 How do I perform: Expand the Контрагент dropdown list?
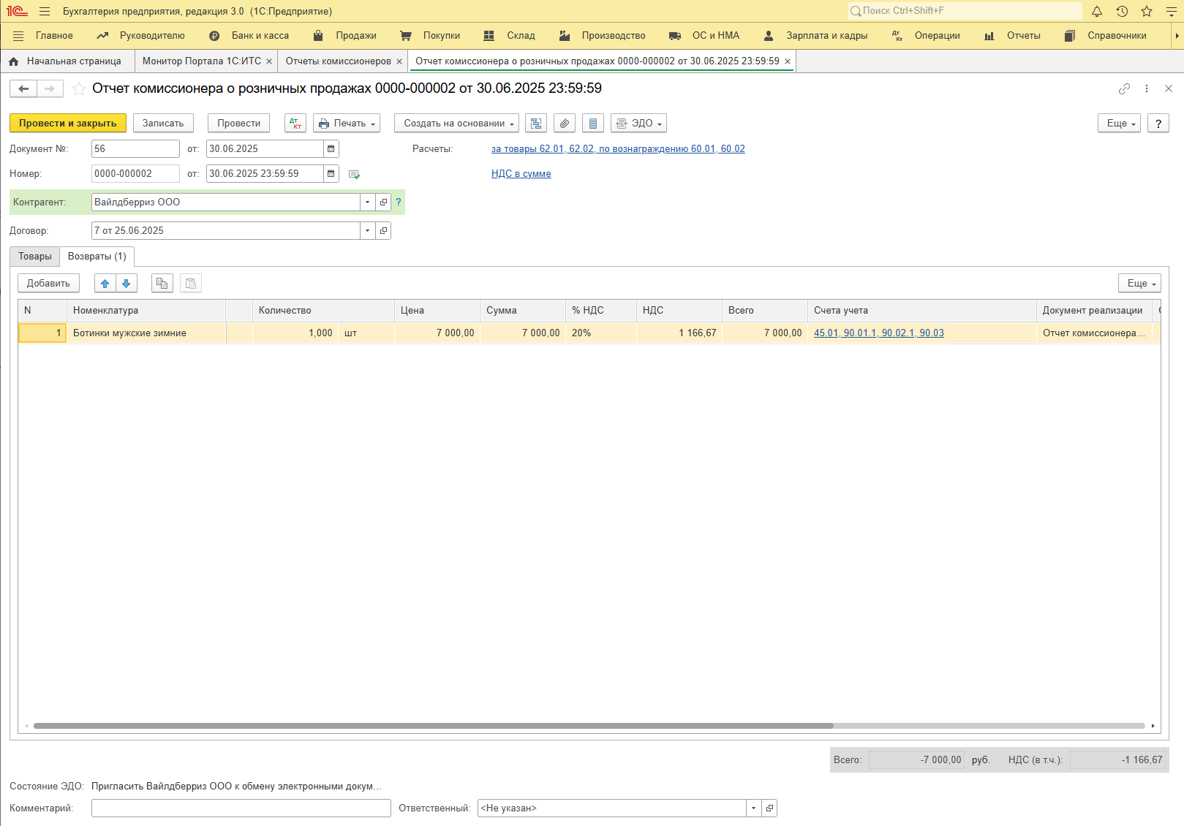pyautogui.click(x=367, y=202)
